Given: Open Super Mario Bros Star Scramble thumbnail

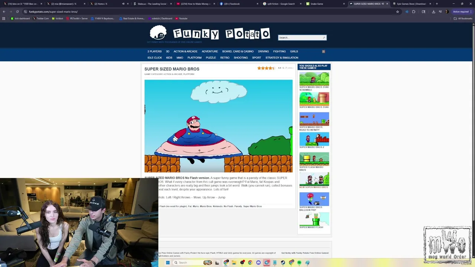Looking at the screenshot, I should point(314,79).
